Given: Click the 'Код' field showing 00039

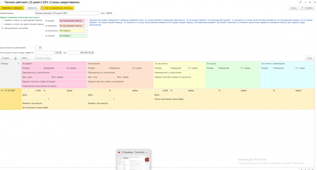Looking at the screenshot, I should point(110,13).
